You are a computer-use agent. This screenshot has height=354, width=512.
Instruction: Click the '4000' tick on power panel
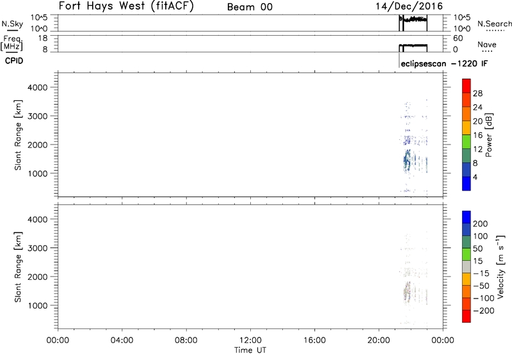coord(38,88)
